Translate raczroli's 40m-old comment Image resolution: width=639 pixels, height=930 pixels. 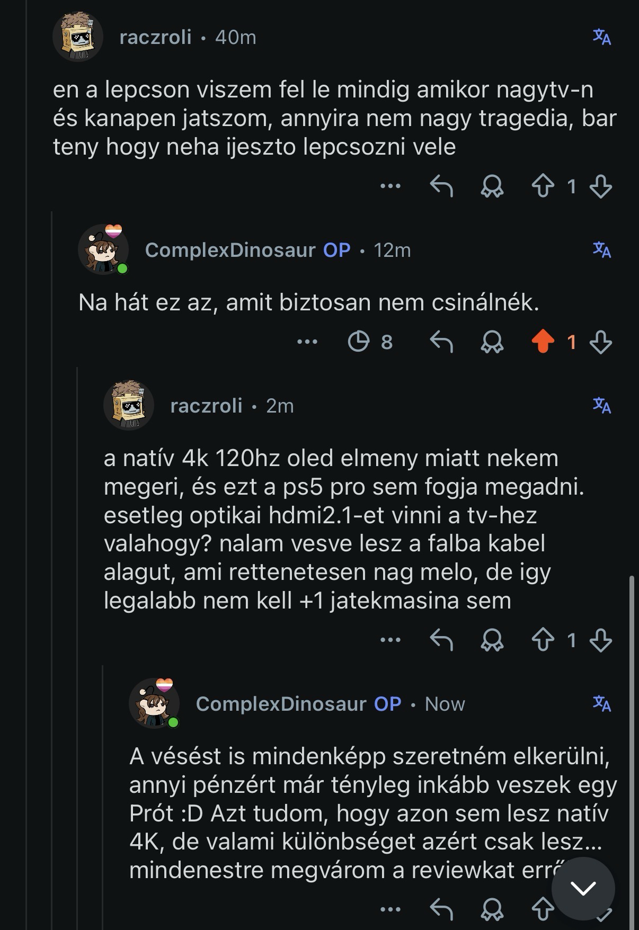601,37
